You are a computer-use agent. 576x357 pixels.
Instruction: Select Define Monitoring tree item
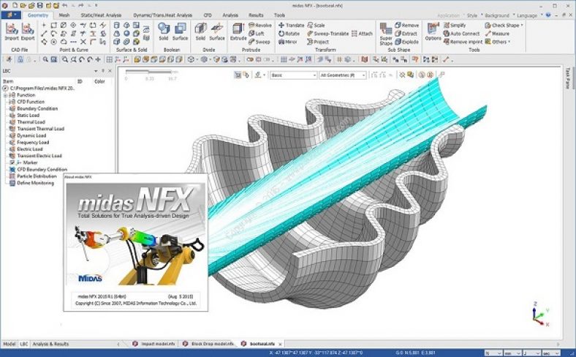click(35, 183)
